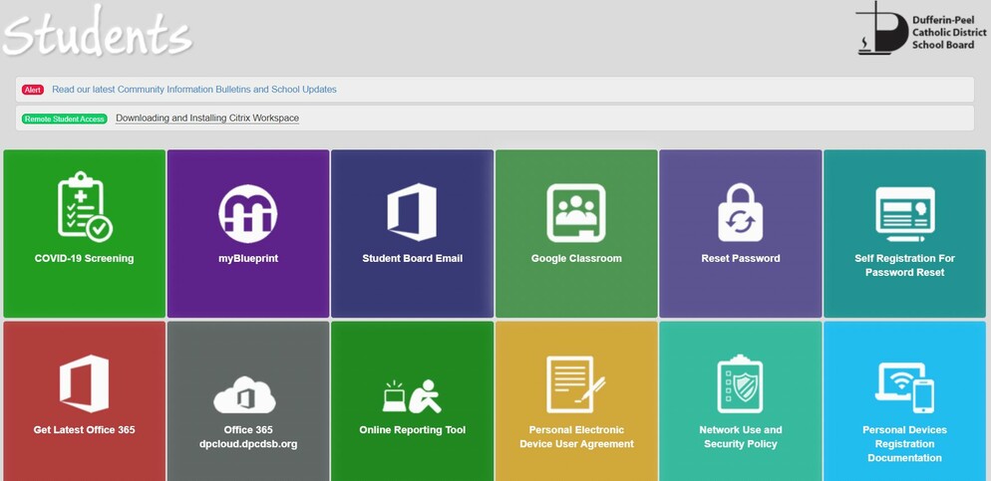Click the COVID-19 Screening tile label
Viewport: 991px width, 481px height.
[x=84, y=258]
